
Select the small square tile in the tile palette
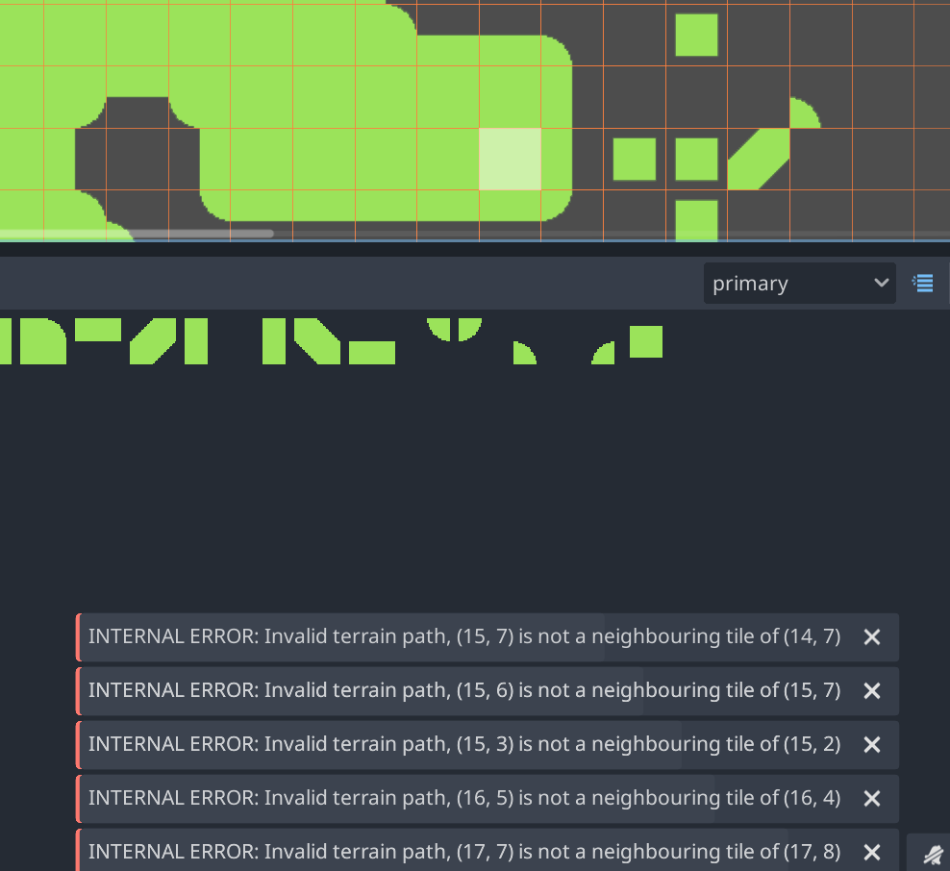point(646,341)
